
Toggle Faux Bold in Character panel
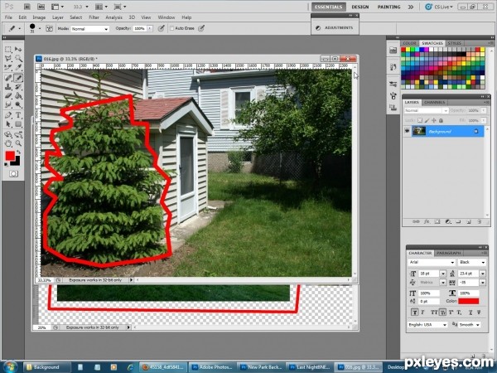click(x=414, y=312)
